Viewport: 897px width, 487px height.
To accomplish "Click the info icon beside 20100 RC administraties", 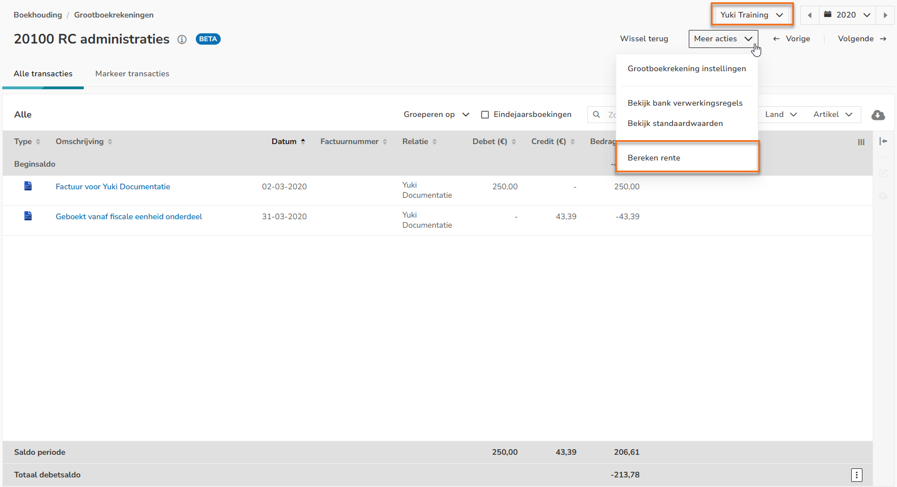I will tap(182, 40).
